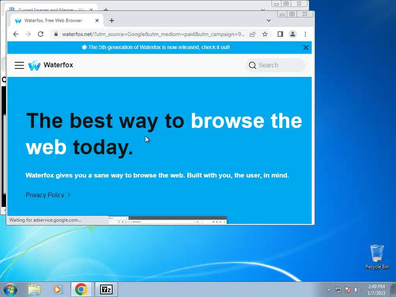
Task: Close the Waterfox, Free Web Browser tab
Action: [x=97, y=20]
